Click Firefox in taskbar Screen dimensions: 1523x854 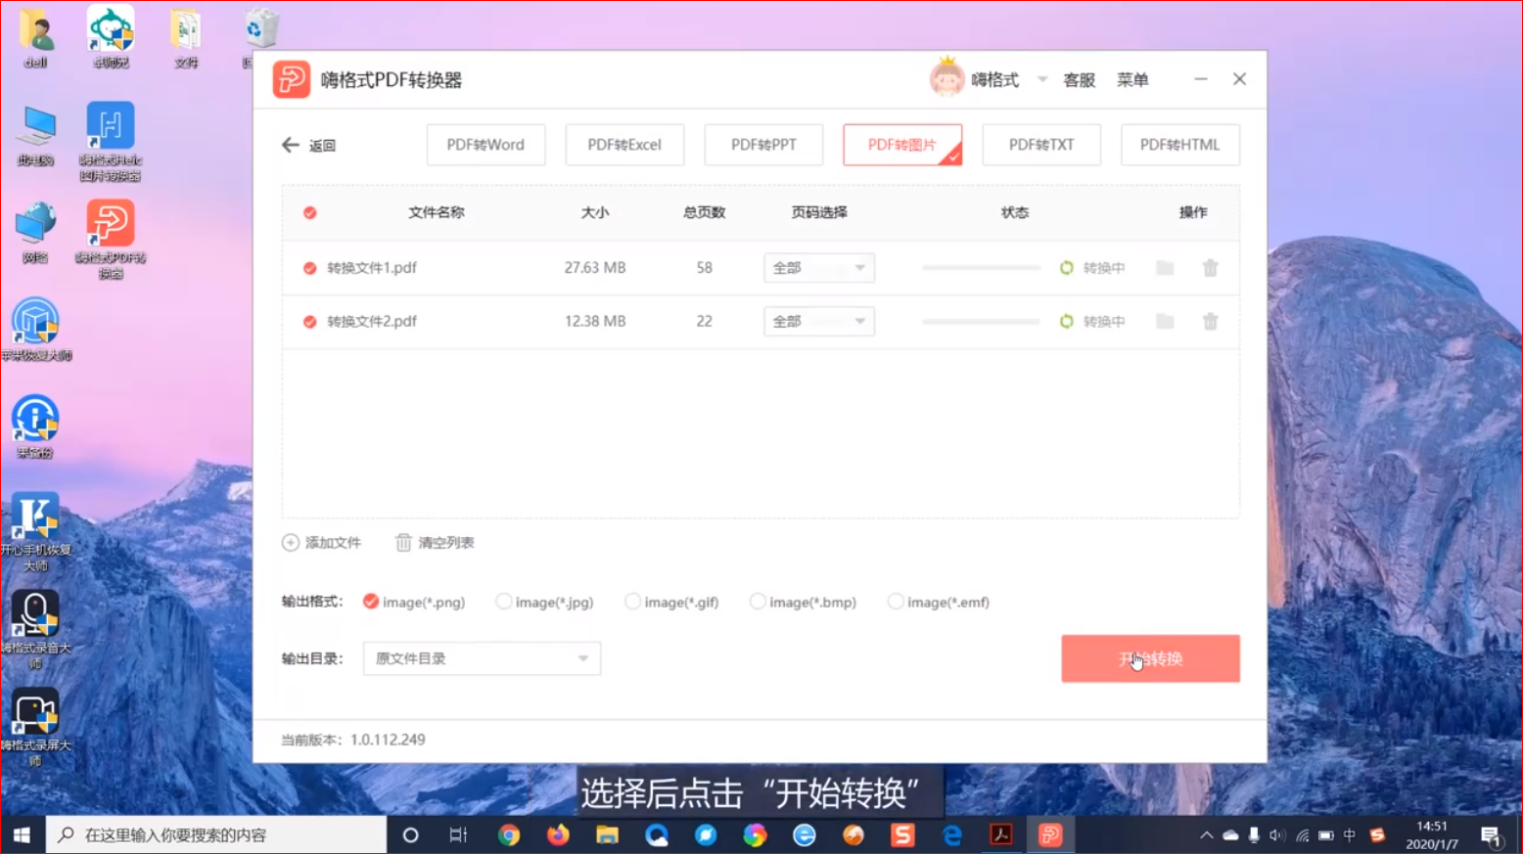558,834
